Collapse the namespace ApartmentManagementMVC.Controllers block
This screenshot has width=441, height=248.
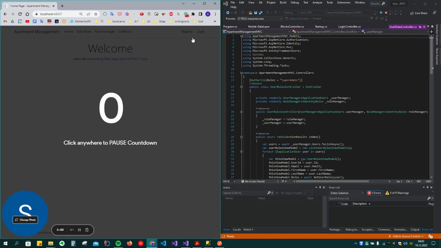(242, 73)
